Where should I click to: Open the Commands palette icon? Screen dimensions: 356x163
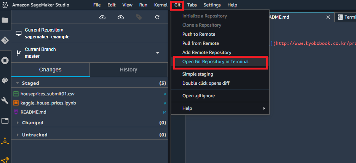[5, 81]
